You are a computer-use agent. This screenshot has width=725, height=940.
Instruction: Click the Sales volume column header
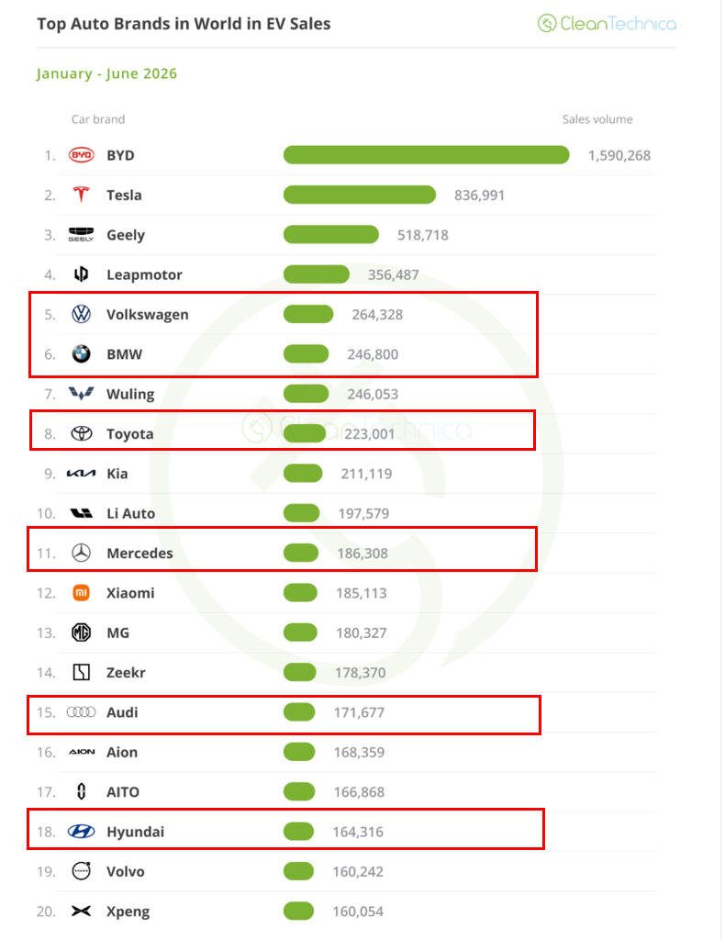point(597,119)
